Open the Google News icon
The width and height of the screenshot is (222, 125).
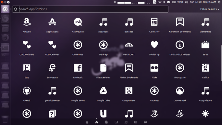(129, 91)
